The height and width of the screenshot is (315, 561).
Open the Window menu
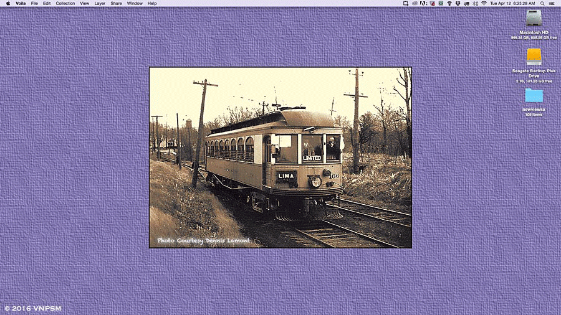[x=135, y=3]
